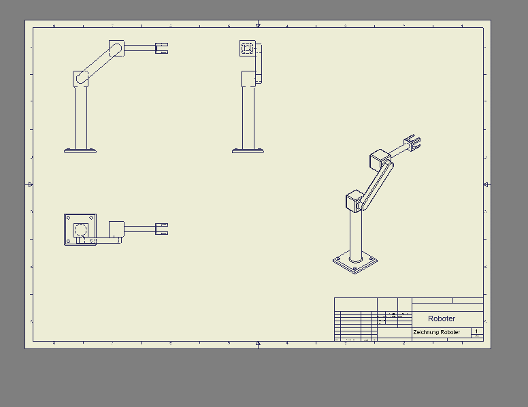Click the isometric view of the robot
The image size is (528, 407).
pos(377,204)
